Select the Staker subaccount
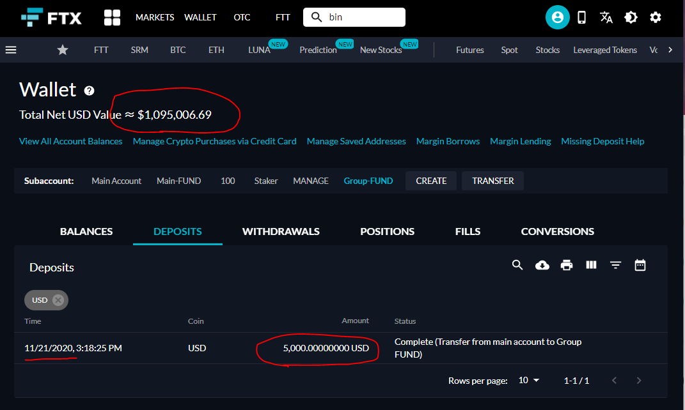The height and width of the screenshot is (410, 685). (266, 181)
